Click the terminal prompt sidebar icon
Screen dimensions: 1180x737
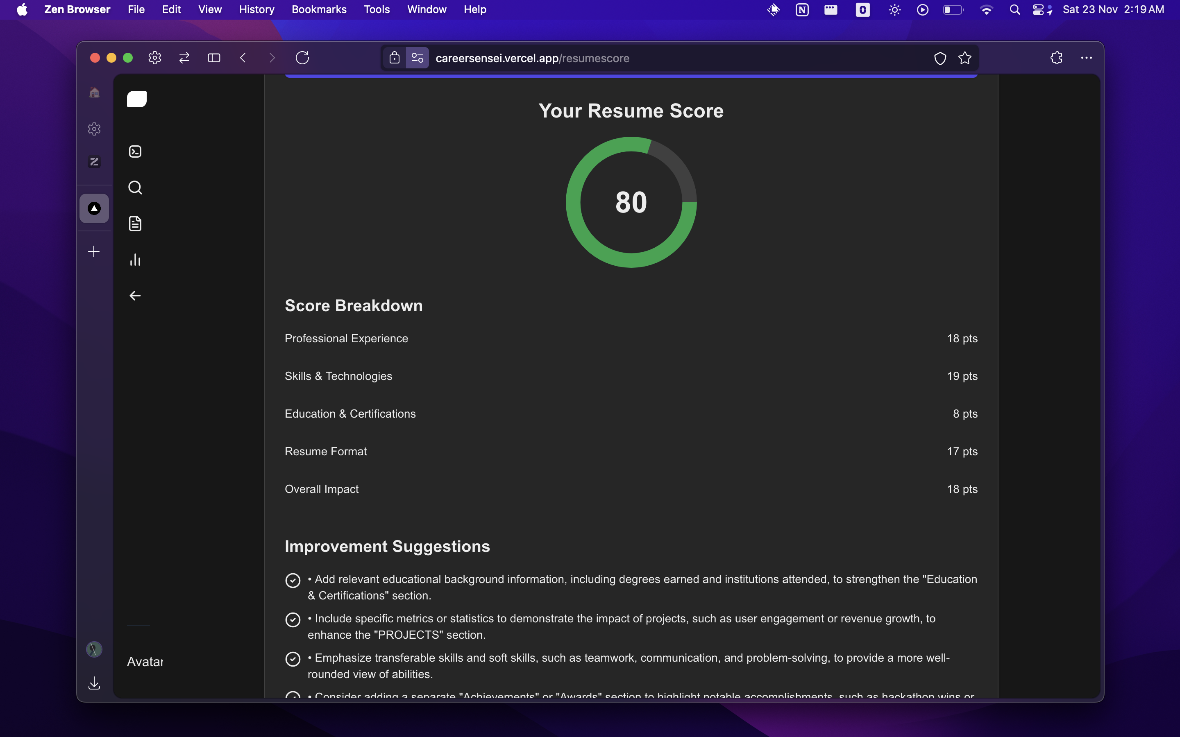pos(135,151)
